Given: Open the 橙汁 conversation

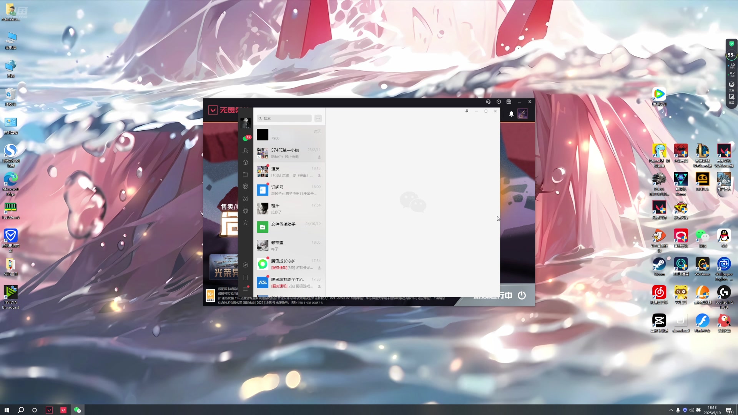Looking at the screenshot, I should point(289,208).
